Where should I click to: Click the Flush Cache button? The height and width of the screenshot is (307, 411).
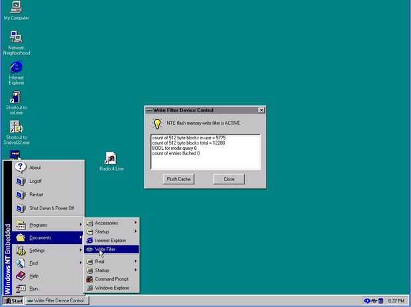pos(178,179)
